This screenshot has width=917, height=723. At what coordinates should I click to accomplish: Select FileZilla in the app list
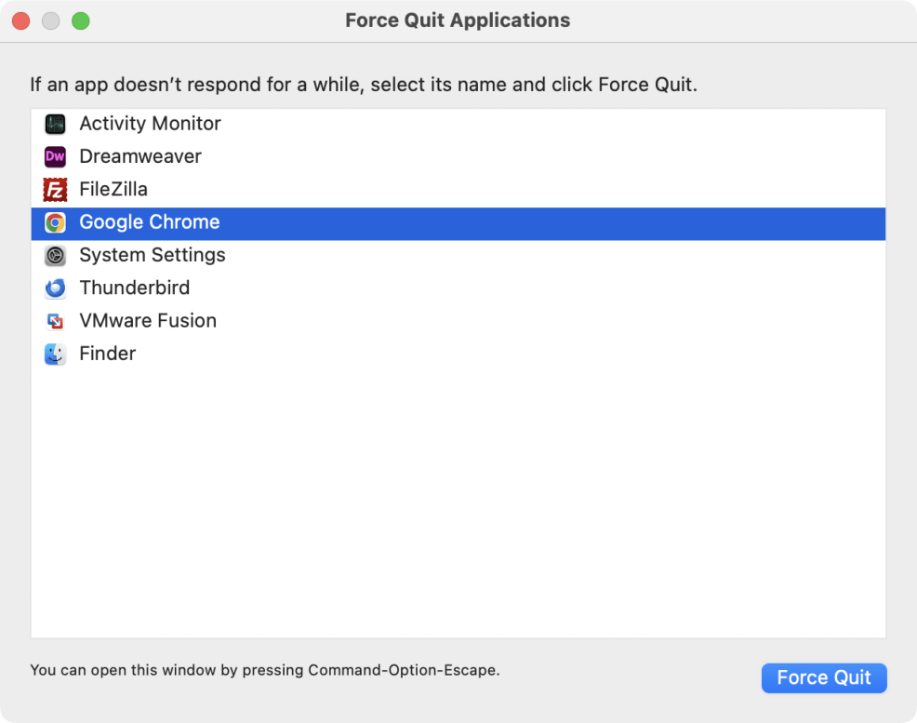113,189
